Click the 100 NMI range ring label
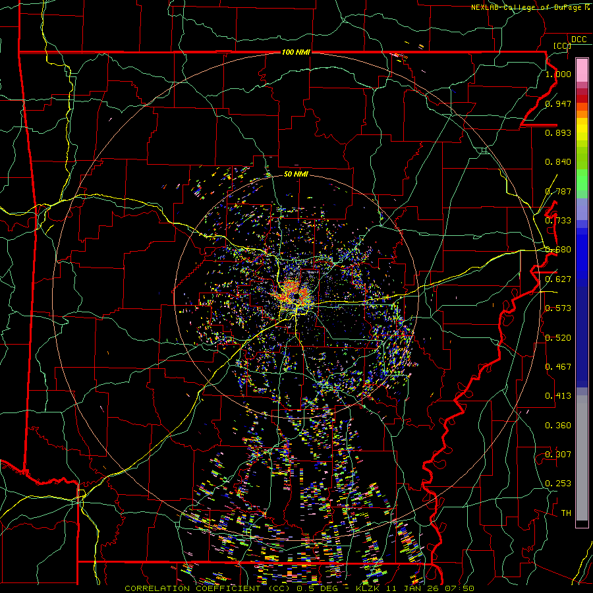 (x=296, y=52)
